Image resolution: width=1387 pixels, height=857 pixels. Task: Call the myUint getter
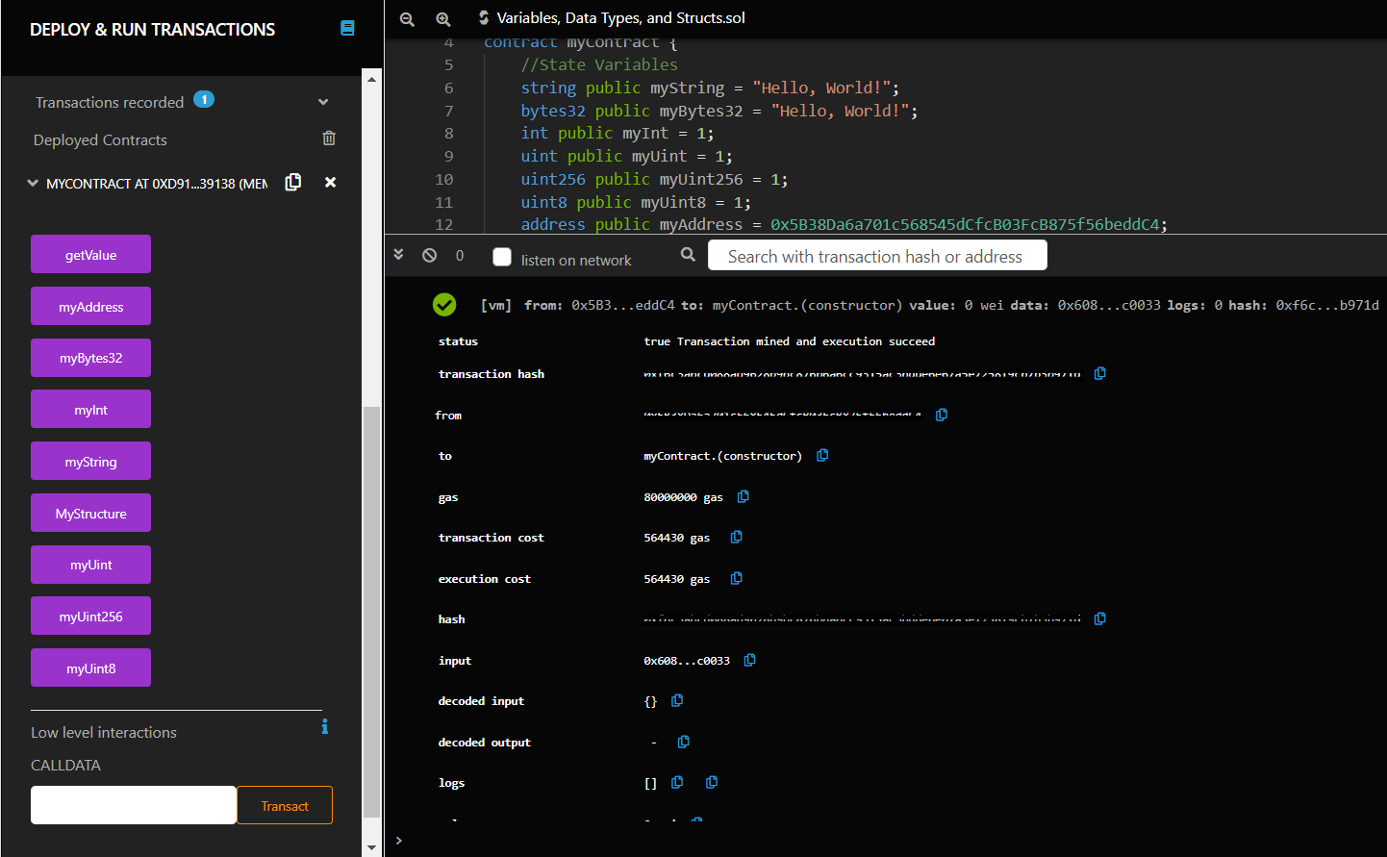pos(90,565)
